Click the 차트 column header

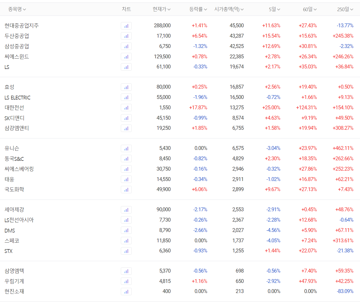pyautogui.click(x=126, y=9)
